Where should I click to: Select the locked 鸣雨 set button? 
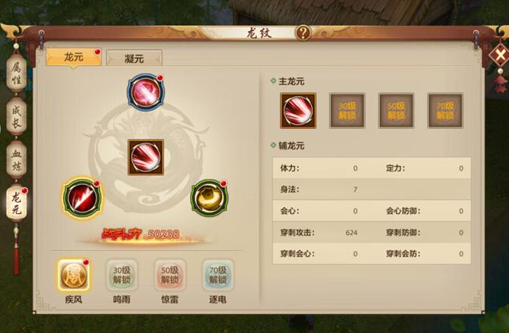[x=121, y=275]
